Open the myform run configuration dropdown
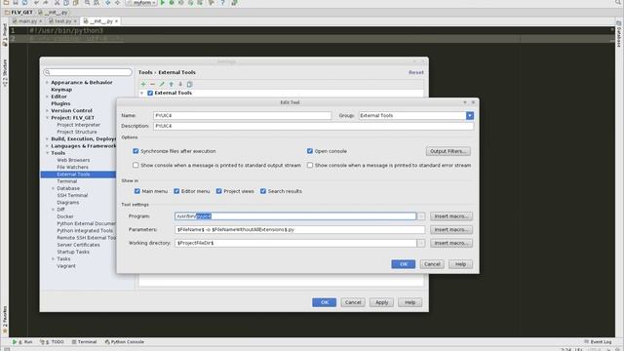This screenshot has width=624, height=351. [140, 3]
